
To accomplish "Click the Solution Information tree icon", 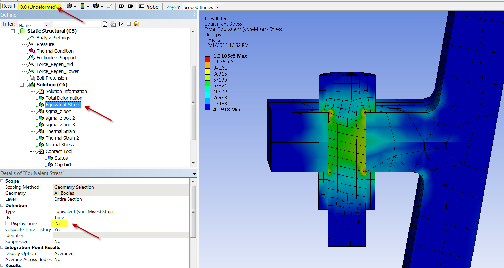I will 41,91.
